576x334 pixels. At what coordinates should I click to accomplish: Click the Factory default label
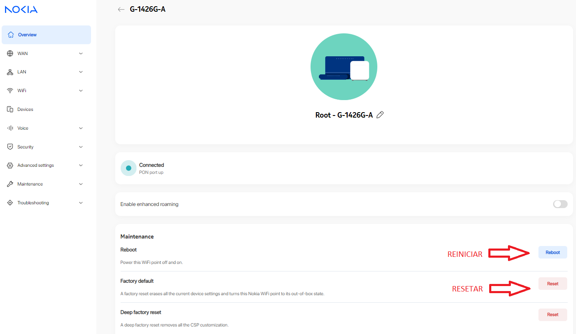click(x=137, y=281)
